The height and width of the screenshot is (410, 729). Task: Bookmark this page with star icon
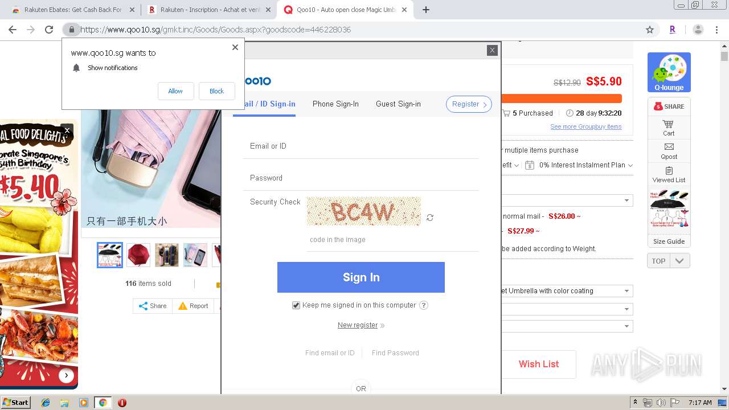tap(650, 30)
